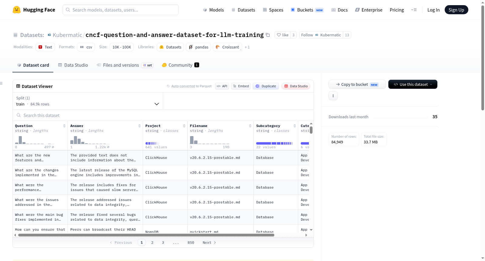Click the Question length histogram
485x261 pixels.
tap(35, 140)
